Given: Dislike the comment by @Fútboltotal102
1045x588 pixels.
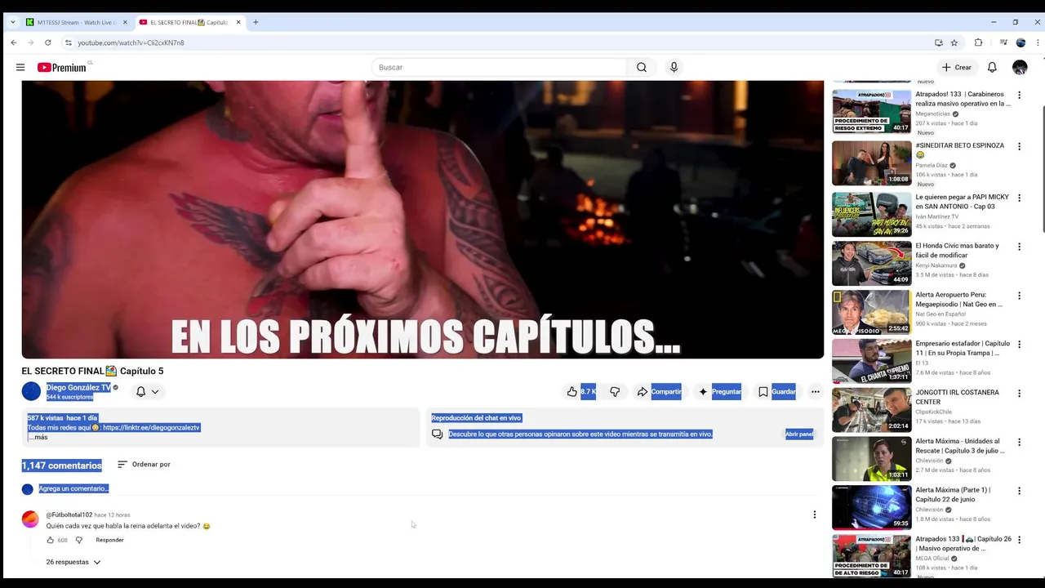Looking at the screenshot, I should [79, 540].
